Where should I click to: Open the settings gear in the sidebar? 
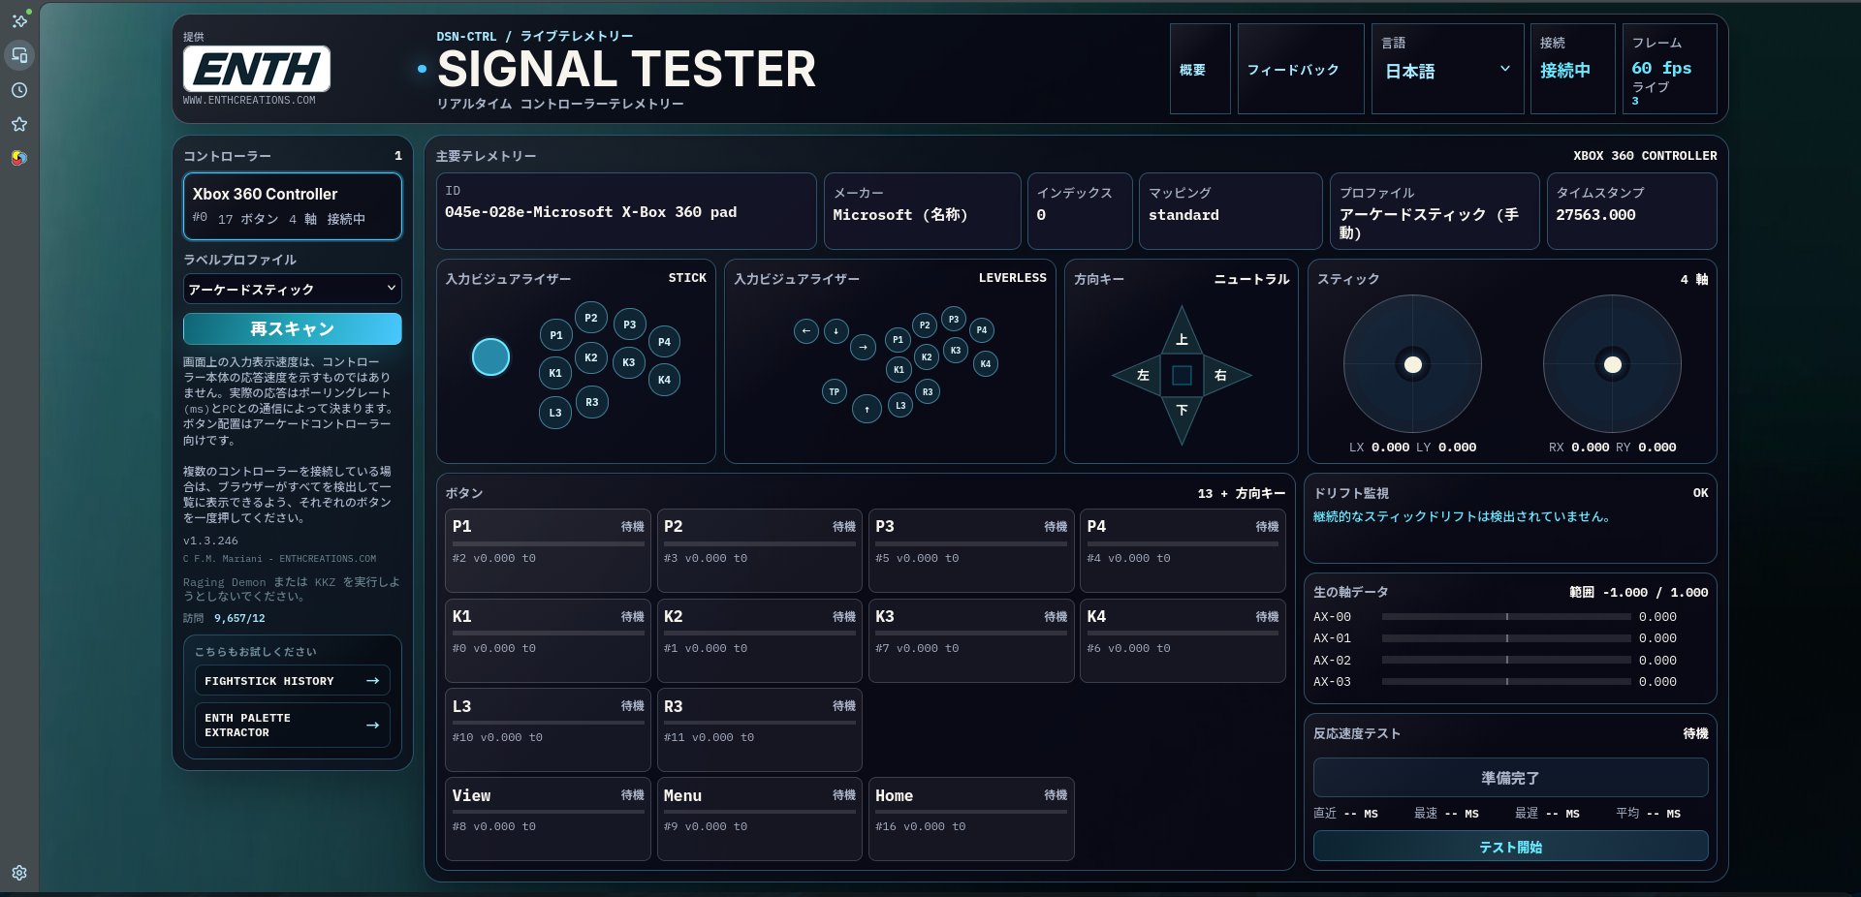pos(19,873)
